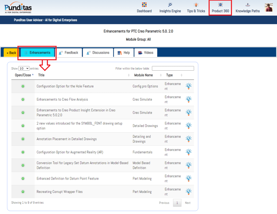Switch to the Videos tab
277x214 pixels.
tap(146, 53)
